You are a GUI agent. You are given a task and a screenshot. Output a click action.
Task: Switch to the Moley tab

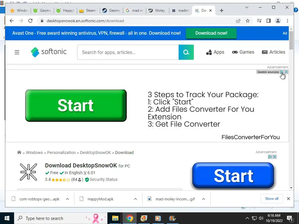coord(158,10)
